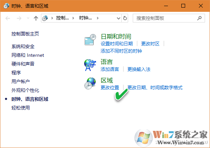Expand the chevron after 时钟... in the breadcrumb
Image resolution: width=210 pixels, height=148 pixels.
(x=98, y=18)
